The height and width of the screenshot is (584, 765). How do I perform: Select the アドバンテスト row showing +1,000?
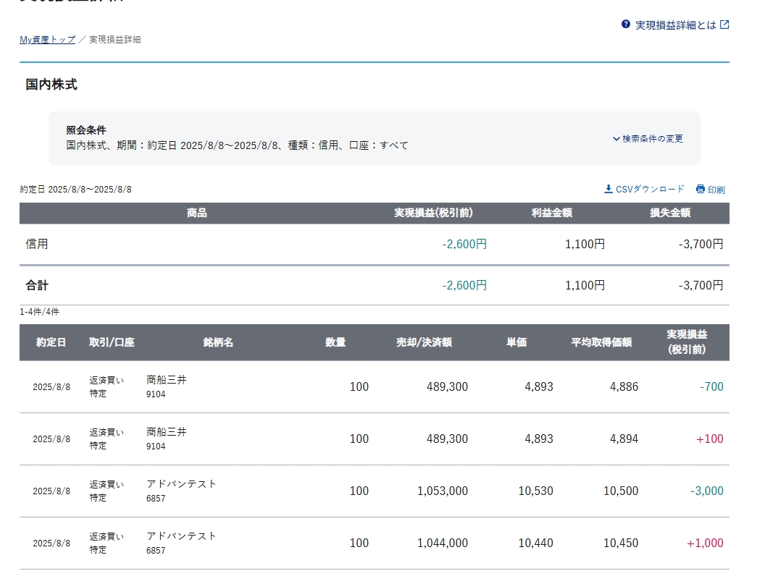[374, 543]
